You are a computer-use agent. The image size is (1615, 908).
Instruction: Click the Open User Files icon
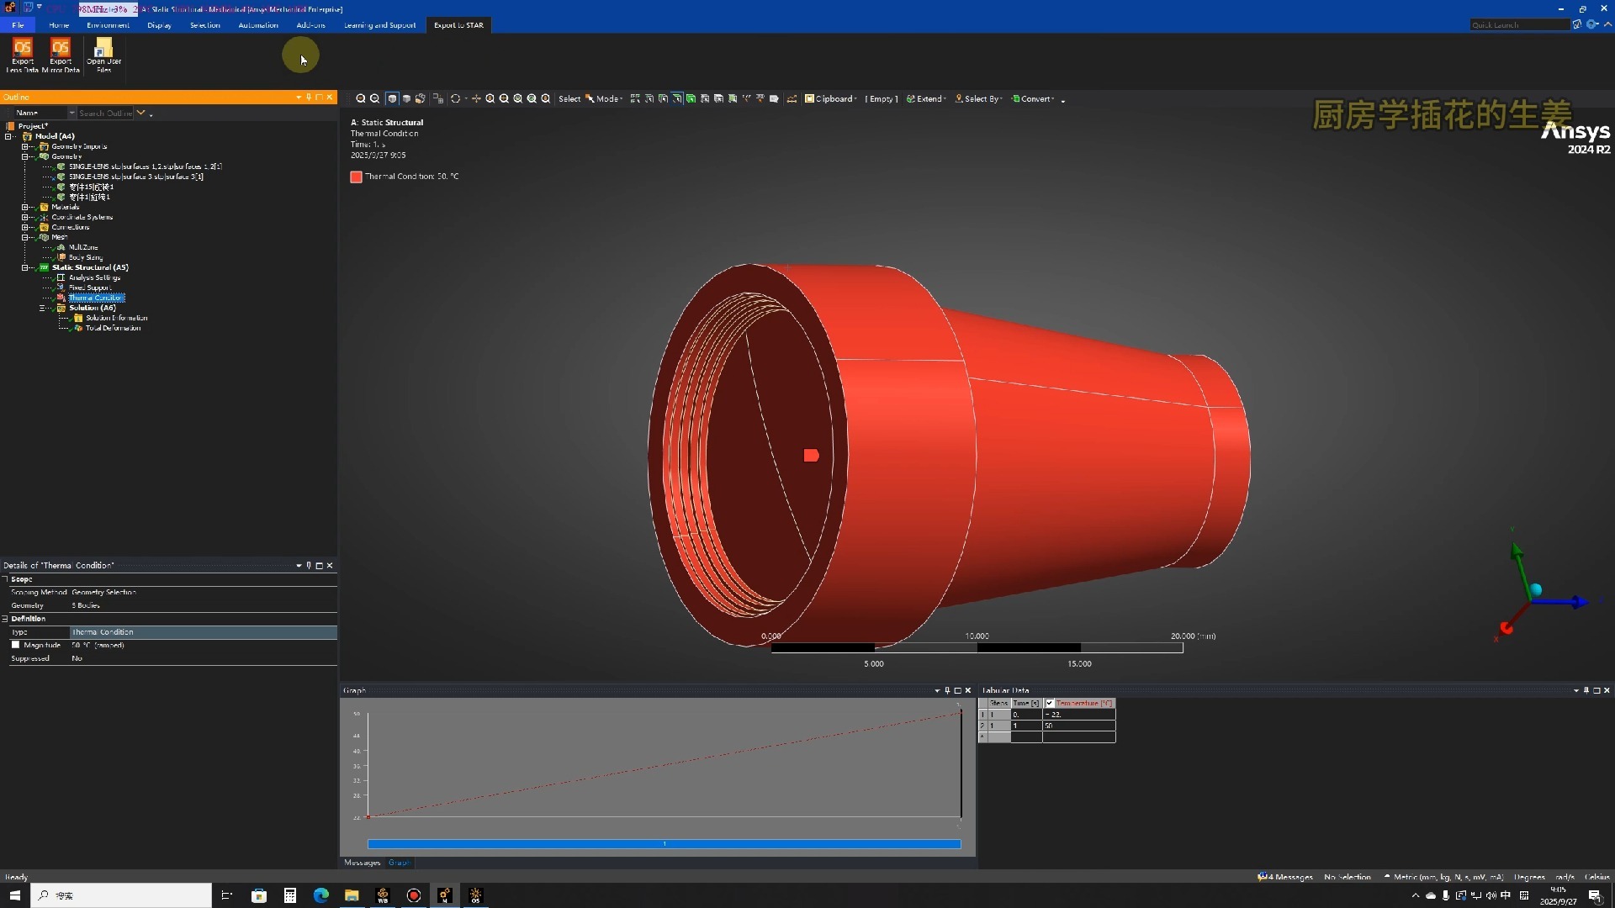103,49
